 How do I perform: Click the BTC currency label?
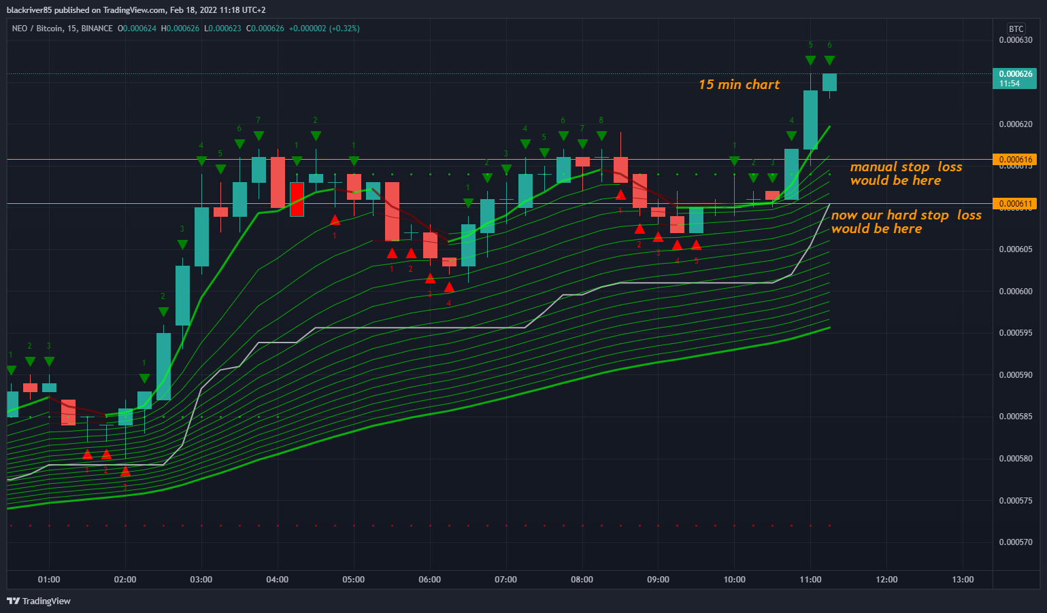point(1016,29)
